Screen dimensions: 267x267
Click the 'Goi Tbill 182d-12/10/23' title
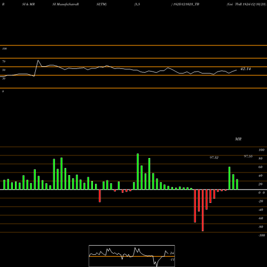[247, 4]
